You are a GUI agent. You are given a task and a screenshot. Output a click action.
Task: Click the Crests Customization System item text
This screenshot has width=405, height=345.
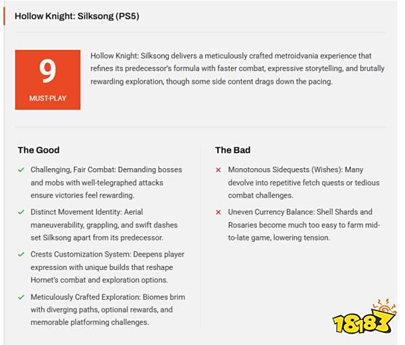pos(107,267)
